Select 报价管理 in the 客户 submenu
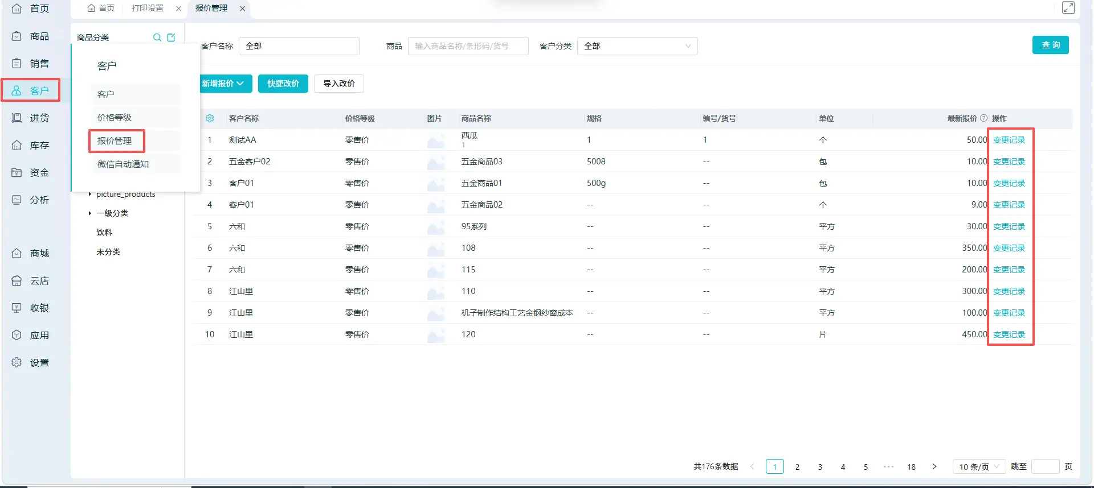Image resolution: width=1094 pixels, height=488 pixels. coord(115,140)
